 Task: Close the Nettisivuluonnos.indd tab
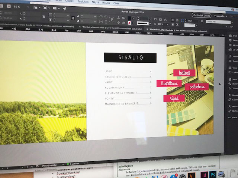pyautogui.click(x=80, y=27)
